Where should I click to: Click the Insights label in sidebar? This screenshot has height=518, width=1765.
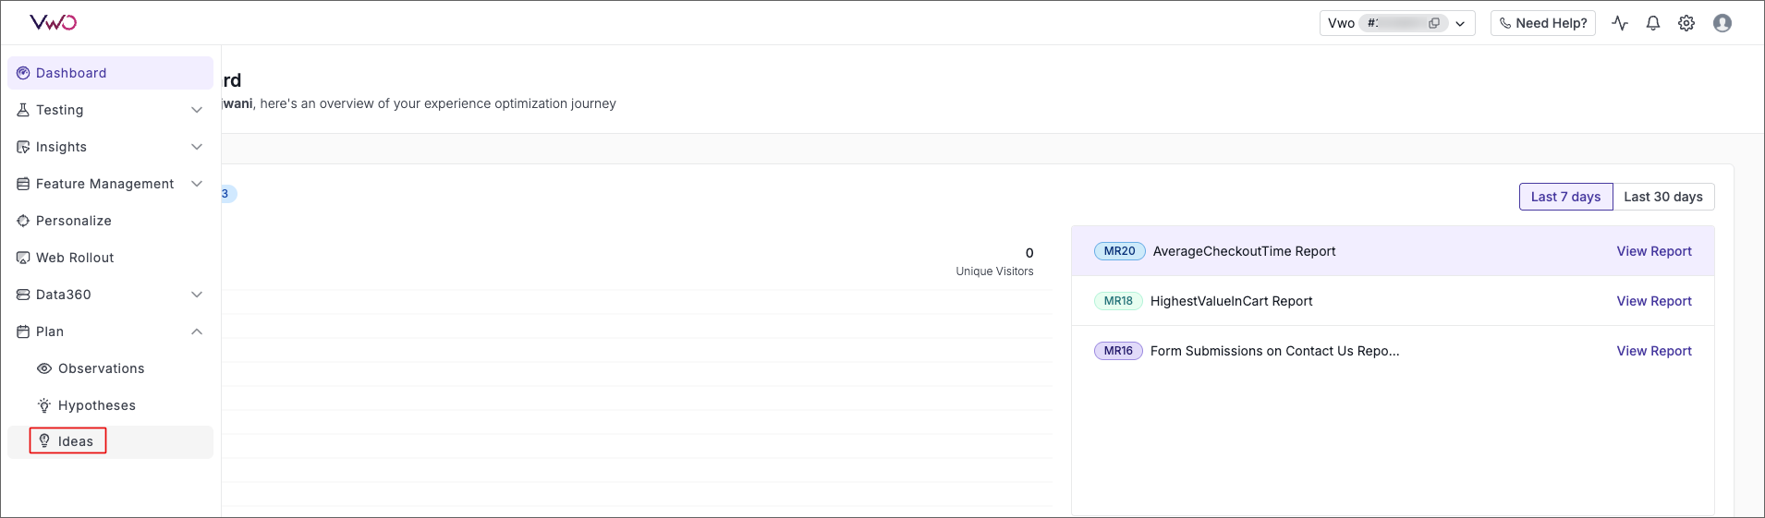click(x=61, y=147)
